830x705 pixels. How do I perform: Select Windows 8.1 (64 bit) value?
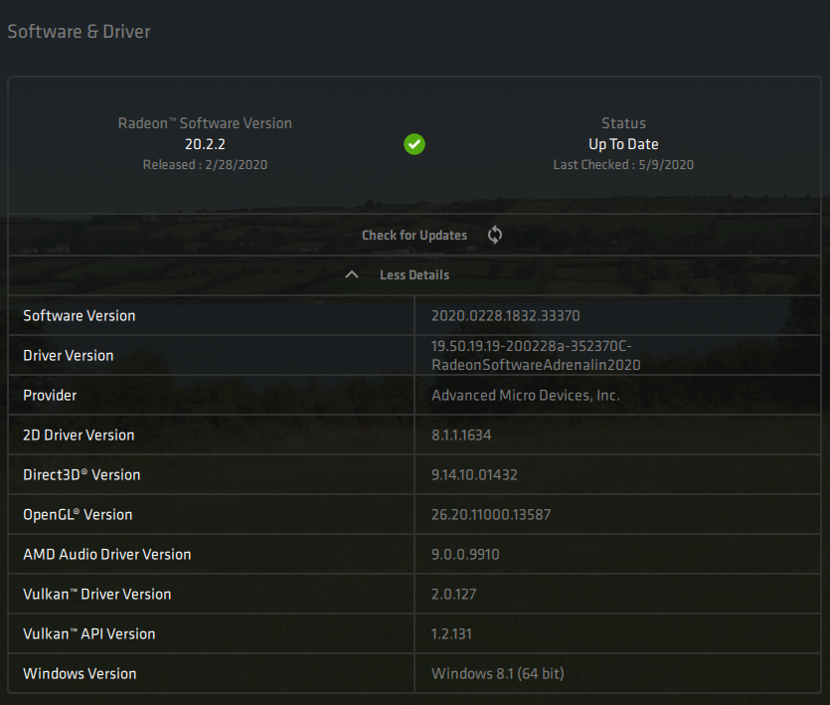(498, 673)
